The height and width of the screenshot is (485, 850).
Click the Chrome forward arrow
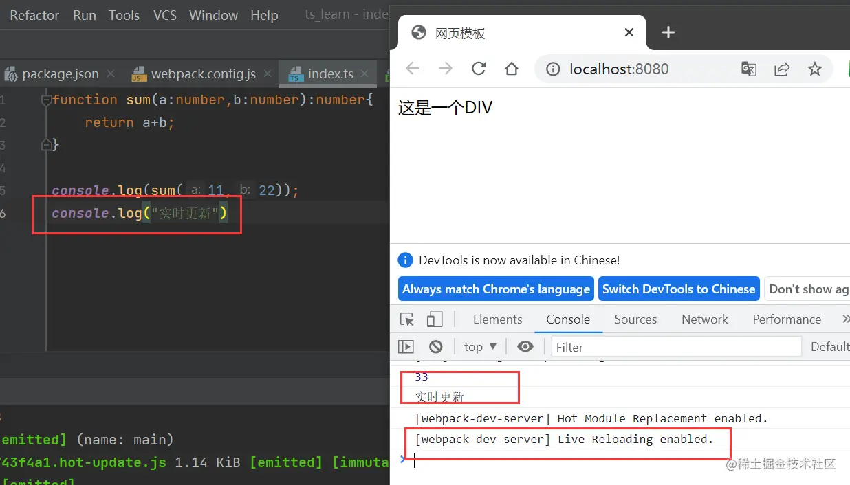click(x=446, y=69)
